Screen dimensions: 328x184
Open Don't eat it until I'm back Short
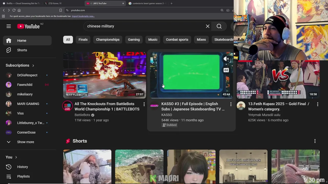click(243, 167)
